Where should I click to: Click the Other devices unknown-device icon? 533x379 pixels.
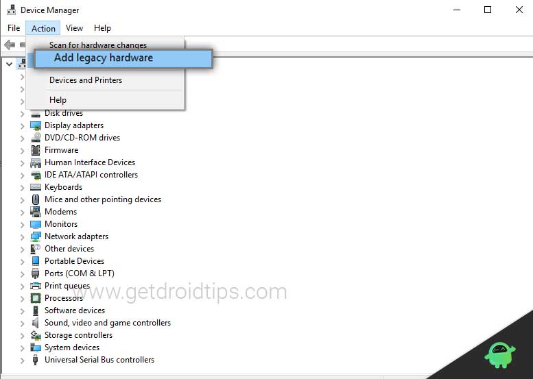click(36, 249)
